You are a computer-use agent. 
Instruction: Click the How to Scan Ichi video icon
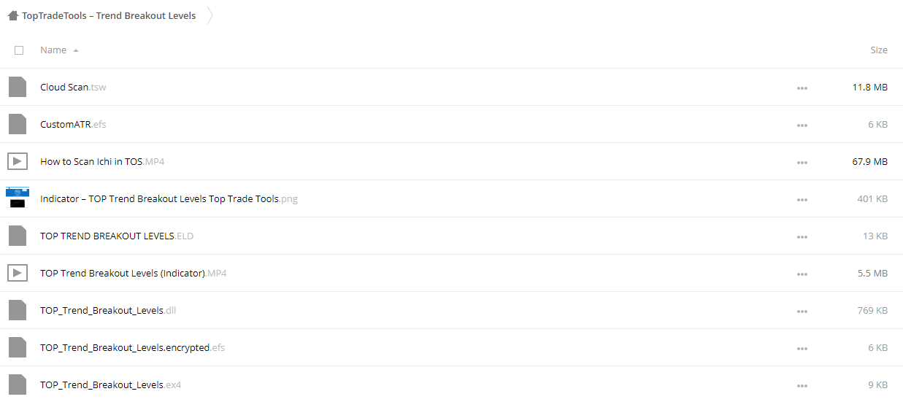click(x=18, y=161)
